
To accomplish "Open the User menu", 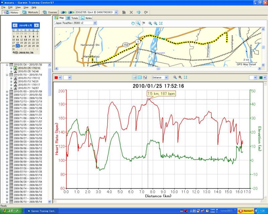I will [26, 7].
